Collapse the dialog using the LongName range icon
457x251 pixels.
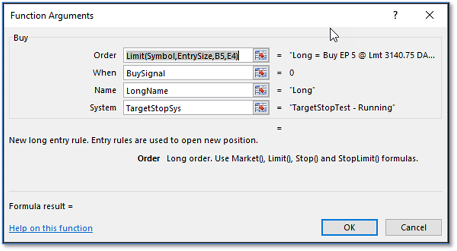261,91
